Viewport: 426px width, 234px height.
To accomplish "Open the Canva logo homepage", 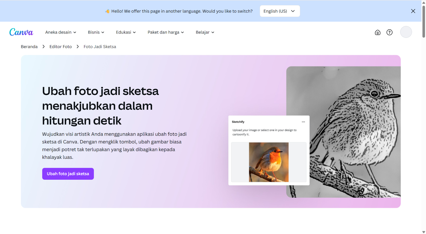I will tap(21, 32).
